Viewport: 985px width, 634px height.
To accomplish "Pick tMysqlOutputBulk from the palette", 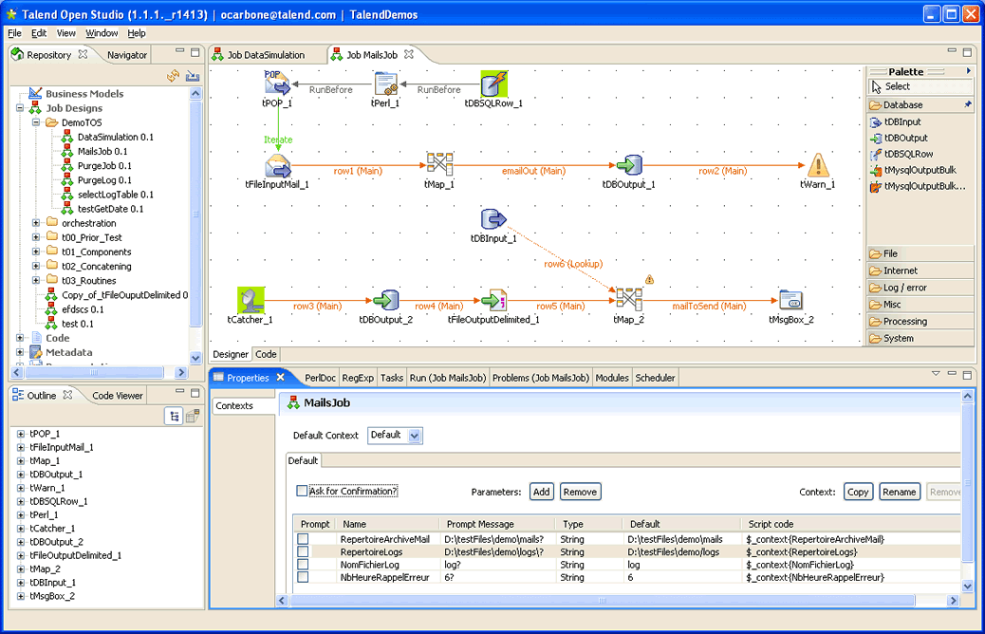I will point(914,170).
